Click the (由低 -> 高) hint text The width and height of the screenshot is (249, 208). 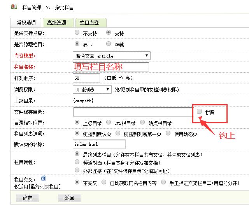tap(118, 78)
